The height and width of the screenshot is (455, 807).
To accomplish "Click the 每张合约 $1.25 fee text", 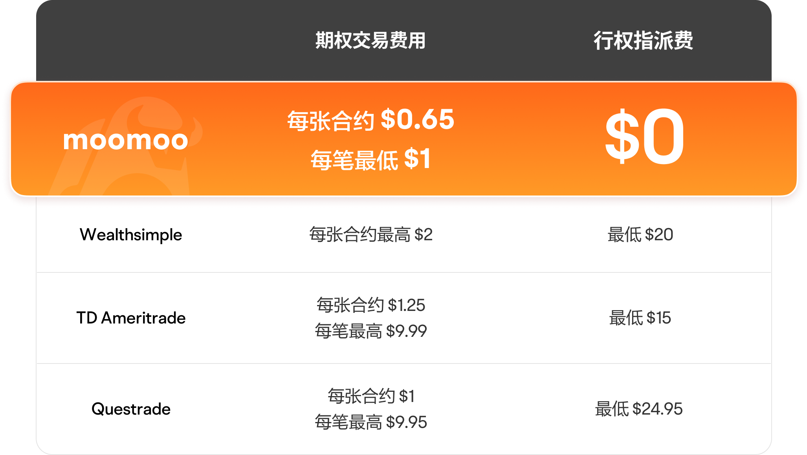I will coord(371,305).
